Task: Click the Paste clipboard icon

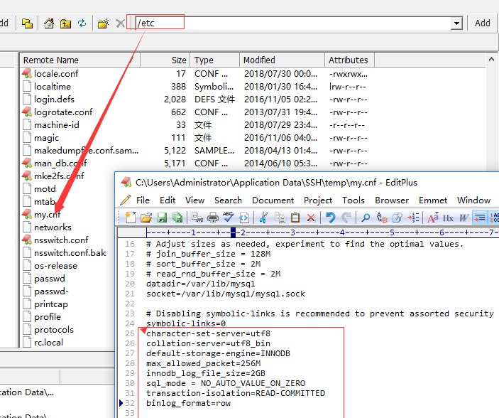Action: (295, 218)
